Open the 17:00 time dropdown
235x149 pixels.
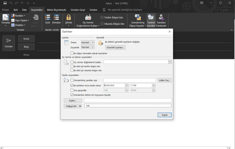coord(154,85)
